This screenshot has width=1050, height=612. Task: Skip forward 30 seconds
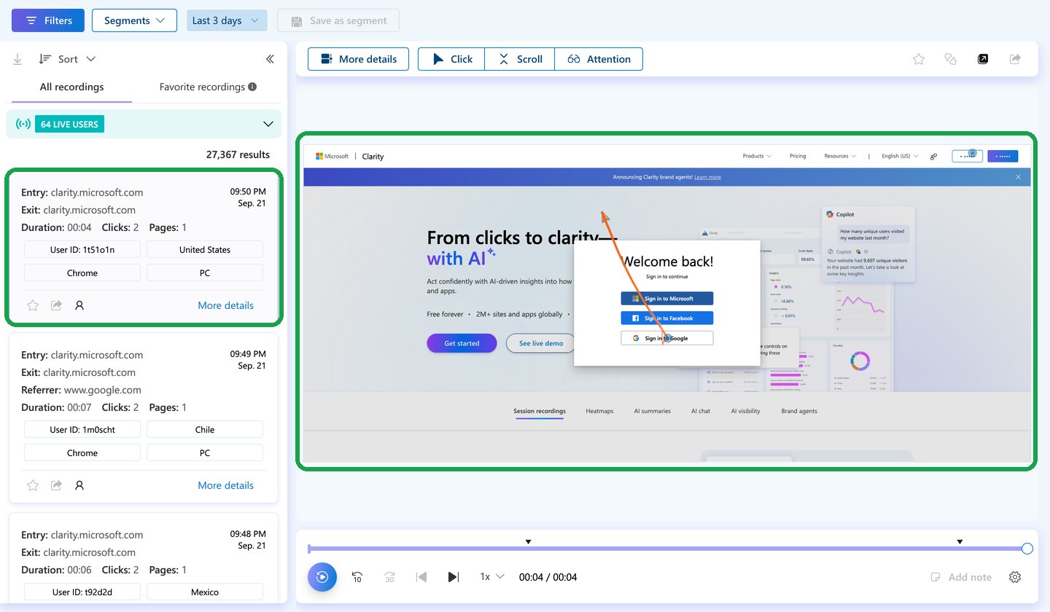point(389,577)
